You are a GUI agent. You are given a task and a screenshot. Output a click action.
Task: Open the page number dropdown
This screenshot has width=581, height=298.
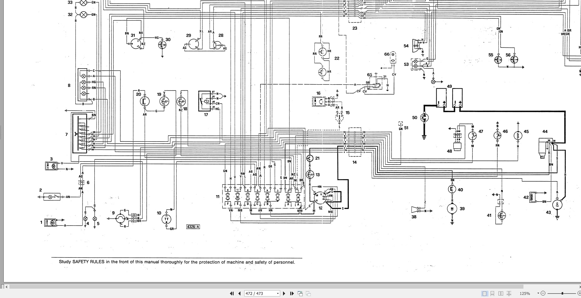[278, 293]
